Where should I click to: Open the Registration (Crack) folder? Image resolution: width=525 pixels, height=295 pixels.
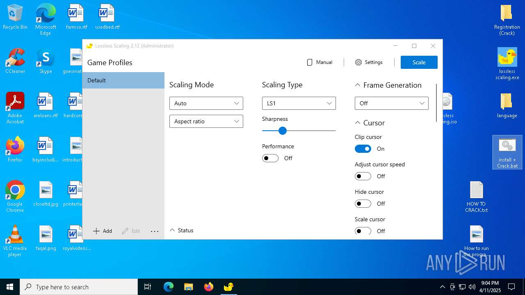coord(507,20)
